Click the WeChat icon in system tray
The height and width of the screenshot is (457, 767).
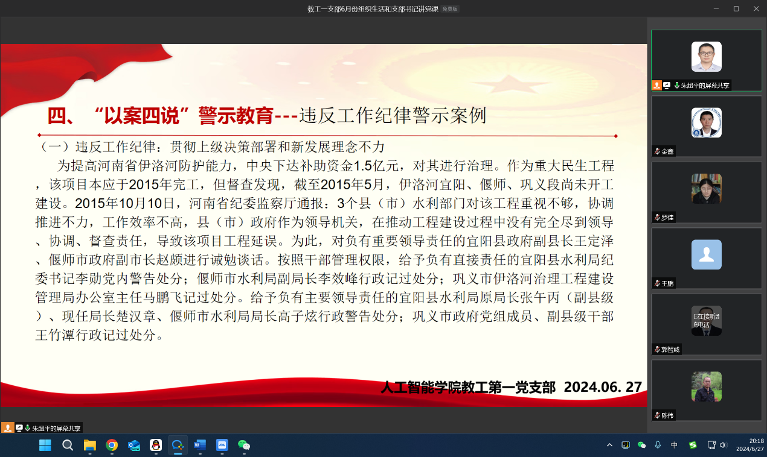click(642, 445)
